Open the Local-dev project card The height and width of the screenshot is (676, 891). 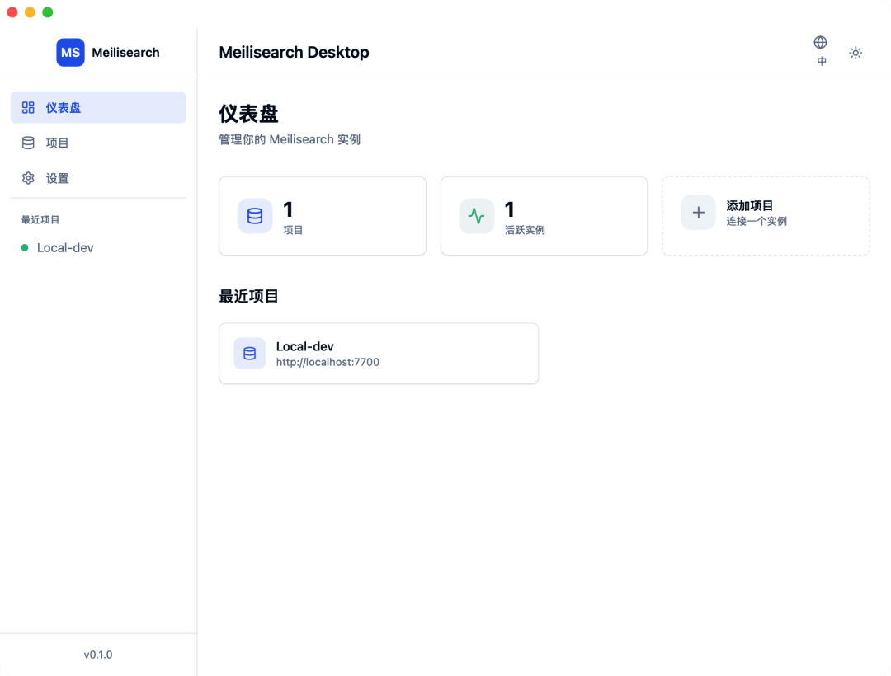coord(379,353)
